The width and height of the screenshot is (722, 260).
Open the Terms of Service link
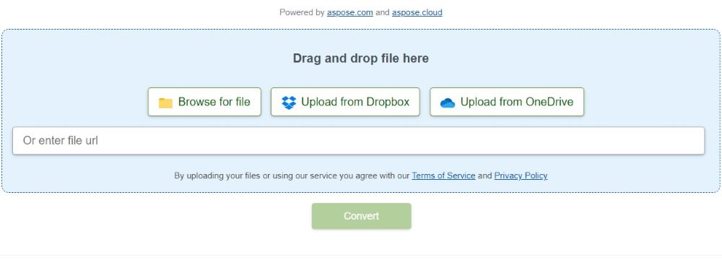click(x=443, y=175)
